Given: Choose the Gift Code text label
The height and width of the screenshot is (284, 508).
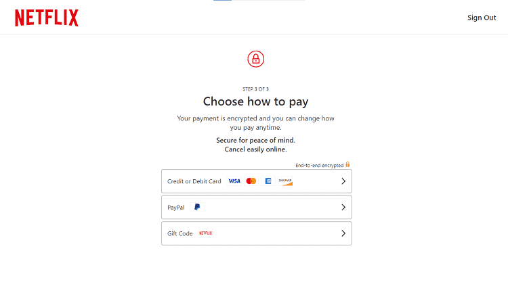Looking at the screenshot, I should click(179, 233).
